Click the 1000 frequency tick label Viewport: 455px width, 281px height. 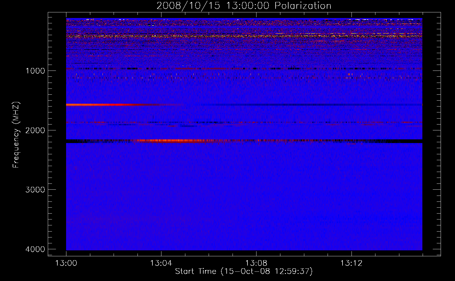point(35,71)
